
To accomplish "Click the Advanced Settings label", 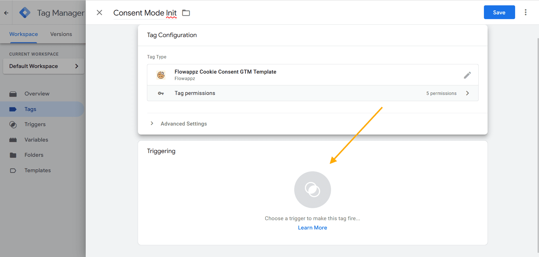I will (184, 124).
